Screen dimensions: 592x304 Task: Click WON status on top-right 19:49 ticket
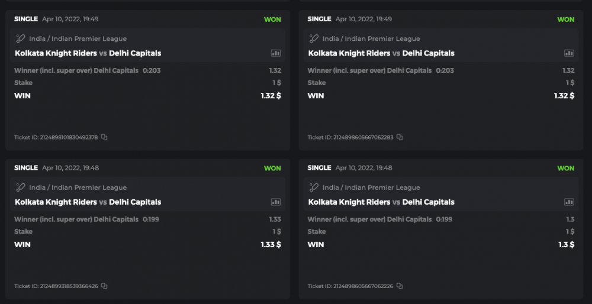pos(565,20)
